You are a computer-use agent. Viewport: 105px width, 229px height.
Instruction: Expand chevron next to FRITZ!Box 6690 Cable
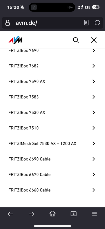94,159
